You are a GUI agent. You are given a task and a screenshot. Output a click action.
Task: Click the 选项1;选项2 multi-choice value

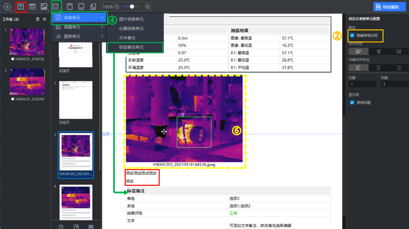(240, 206)
